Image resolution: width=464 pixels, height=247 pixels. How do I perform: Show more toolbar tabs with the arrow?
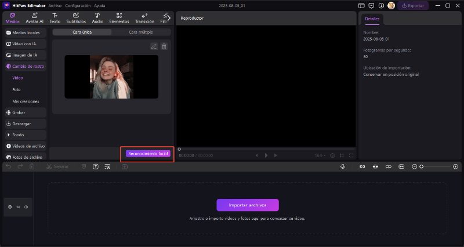169,18
